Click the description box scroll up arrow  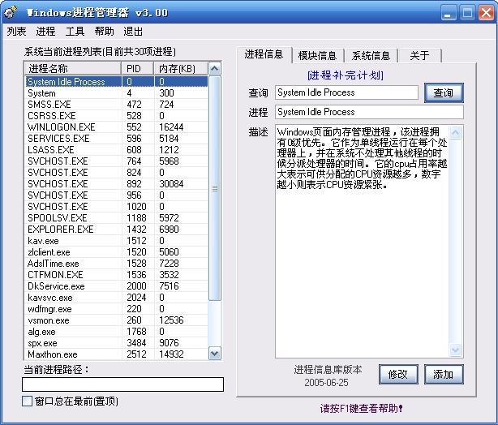coord(456,132)
